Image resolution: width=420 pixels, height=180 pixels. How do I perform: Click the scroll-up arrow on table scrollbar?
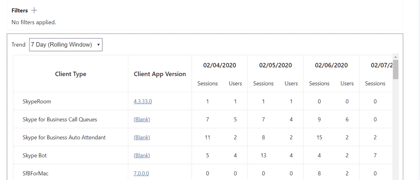[395, 57]
